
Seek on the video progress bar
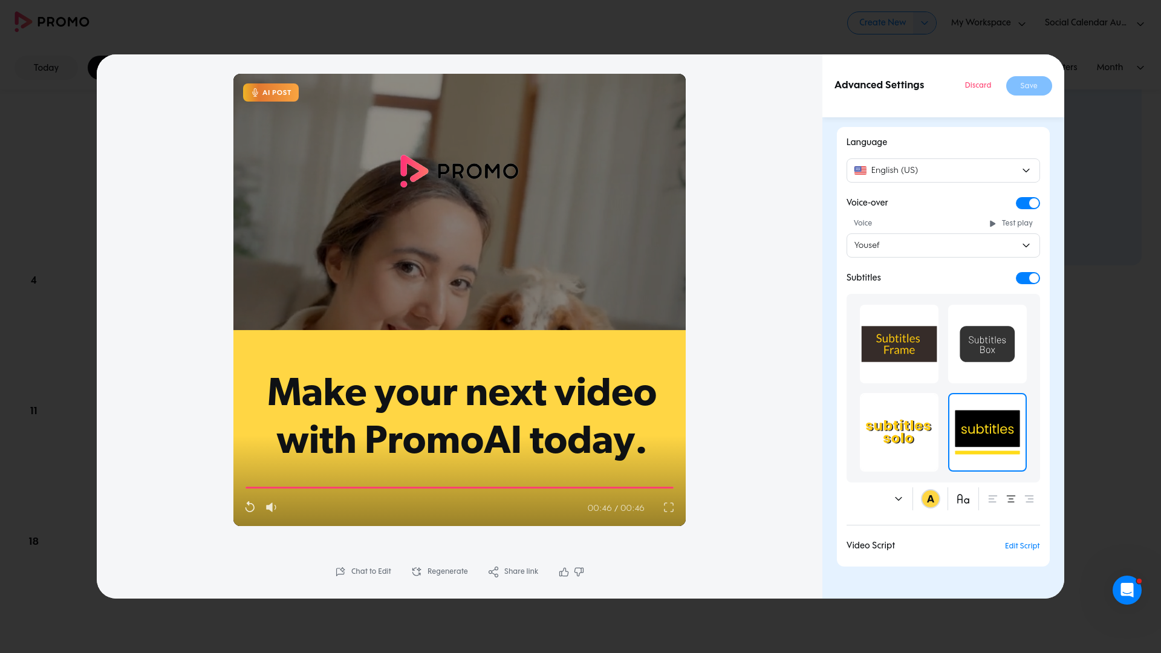point(460,487)
